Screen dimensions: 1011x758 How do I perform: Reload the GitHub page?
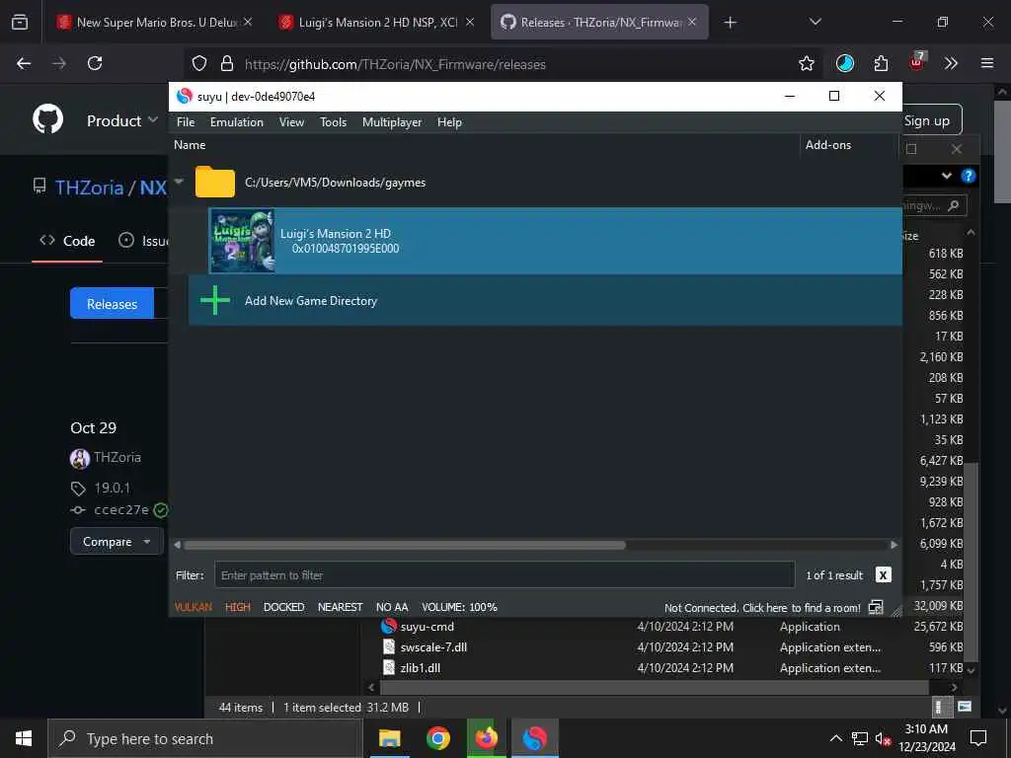coord(95,63)
